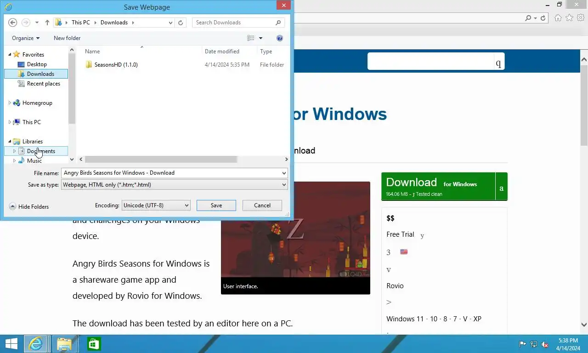Viewport: 588px width, 353px height.
Task: Click the Forward arrow in Save dialog
Action: tap(26, 23)
